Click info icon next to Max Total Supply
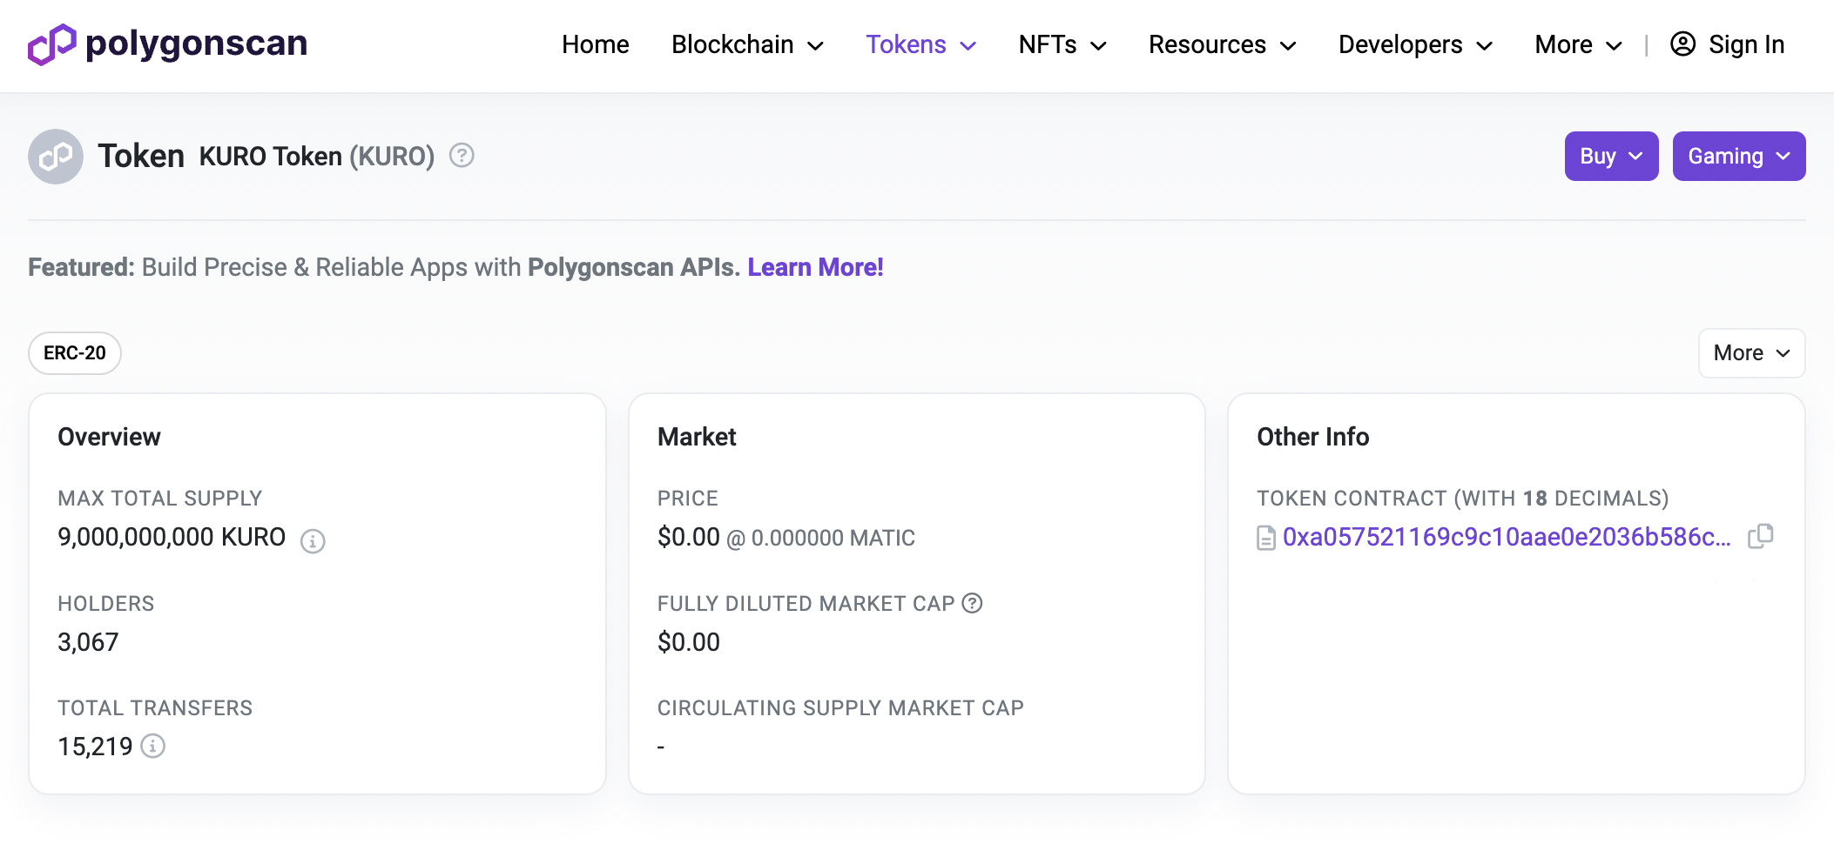The height and width of the screenshot is (844, 1834). [313, 541]
